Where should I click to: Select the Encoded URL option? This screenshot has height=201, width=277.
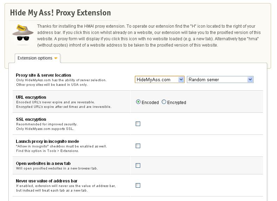coord(138,102)
